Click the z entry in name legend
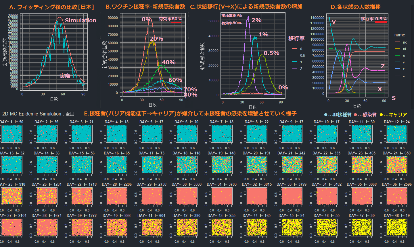 404,75
